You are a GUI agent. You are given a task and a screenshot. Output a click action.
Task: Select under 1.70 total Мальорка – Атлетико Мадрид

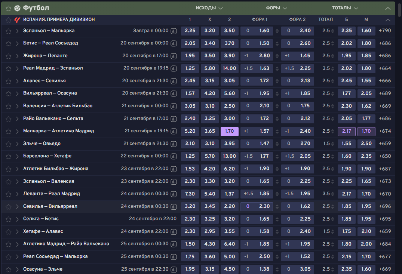coord(366,131)
